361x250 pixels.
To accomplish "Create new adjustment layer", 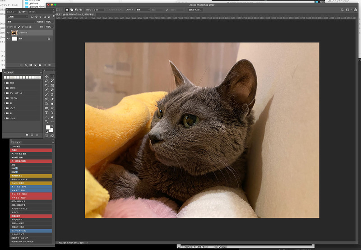I will 35,65.
